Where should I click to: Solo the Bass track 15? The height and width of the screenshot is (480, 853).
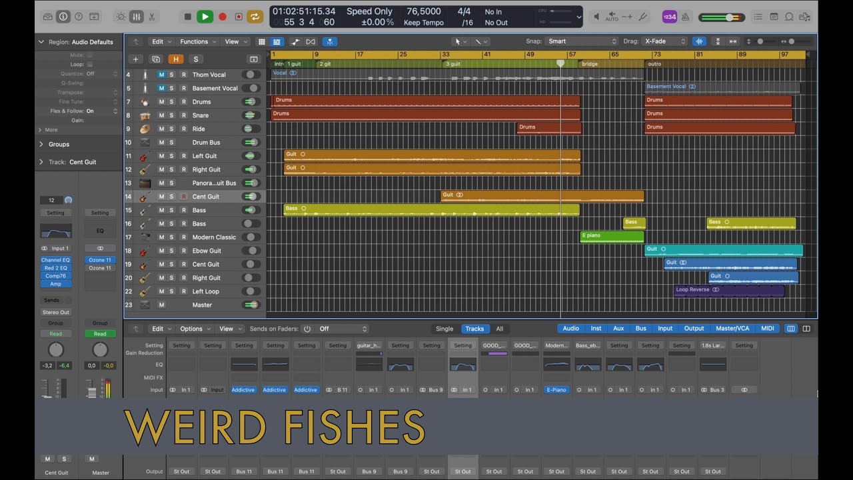click(172, 210)
